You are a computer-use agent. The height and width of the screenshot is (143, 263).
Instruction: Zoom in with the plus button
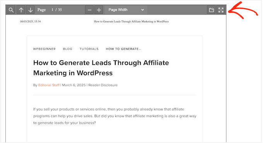[x=99, y=10]
